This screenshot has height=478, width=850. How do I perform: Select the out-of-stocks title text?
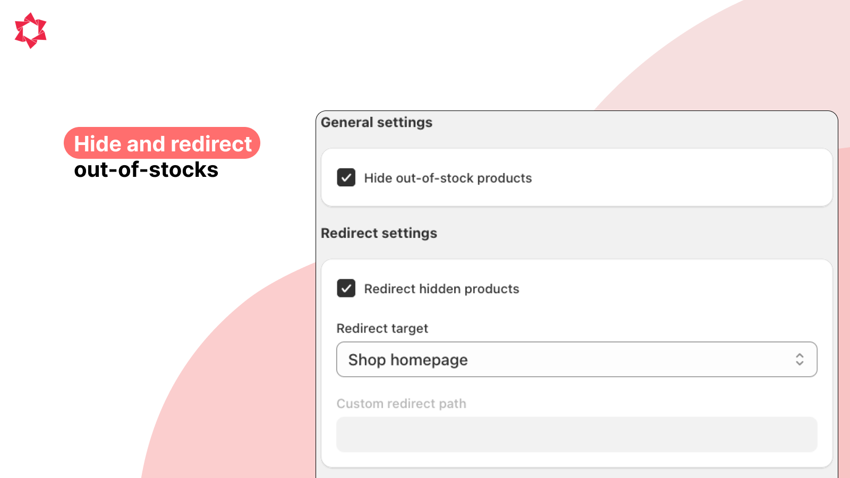[146, 170]
